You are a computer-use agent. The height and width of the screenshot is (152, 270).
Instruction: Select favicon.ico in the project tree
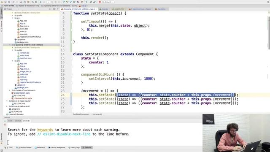[24, 53]
